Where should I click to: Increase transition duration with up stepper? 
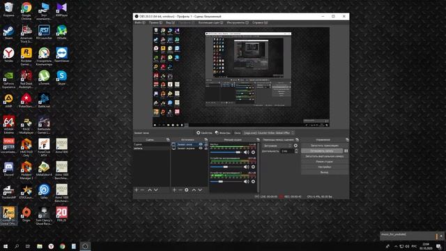click(x=296, y=150)
